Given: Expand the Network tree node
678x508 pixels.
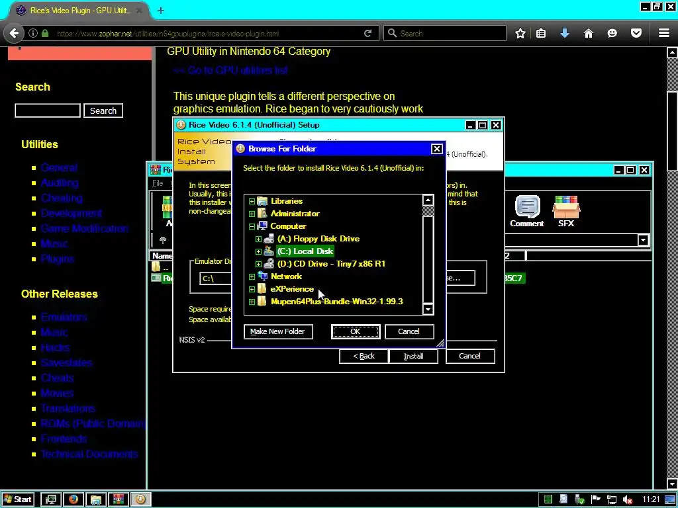Looking at the screenshot, I should 252,276.
